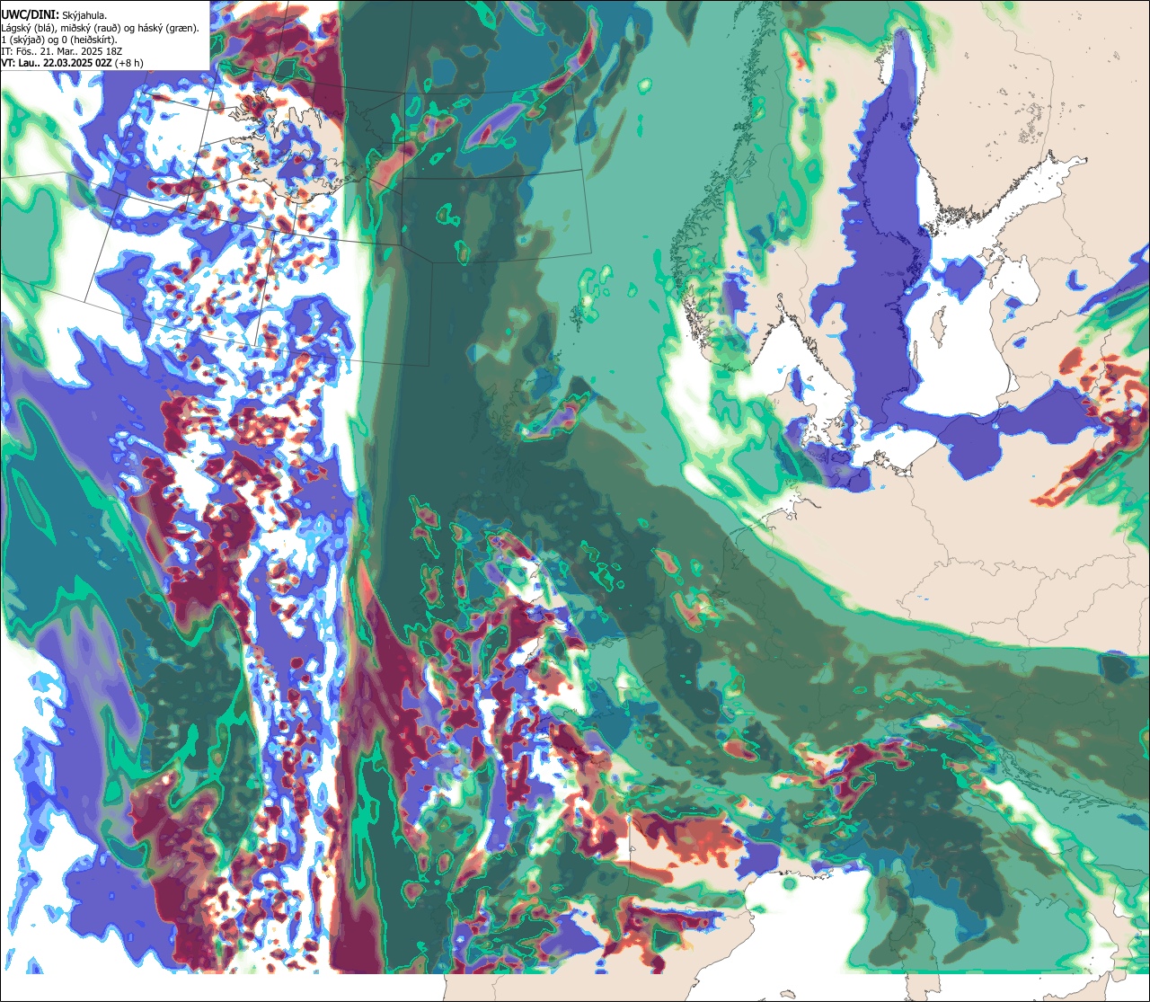Click the '1 (skýjað) og 0 (heiðskírt).' line
This screenshot has height=1002, width=1150.
tap(58, 40)
